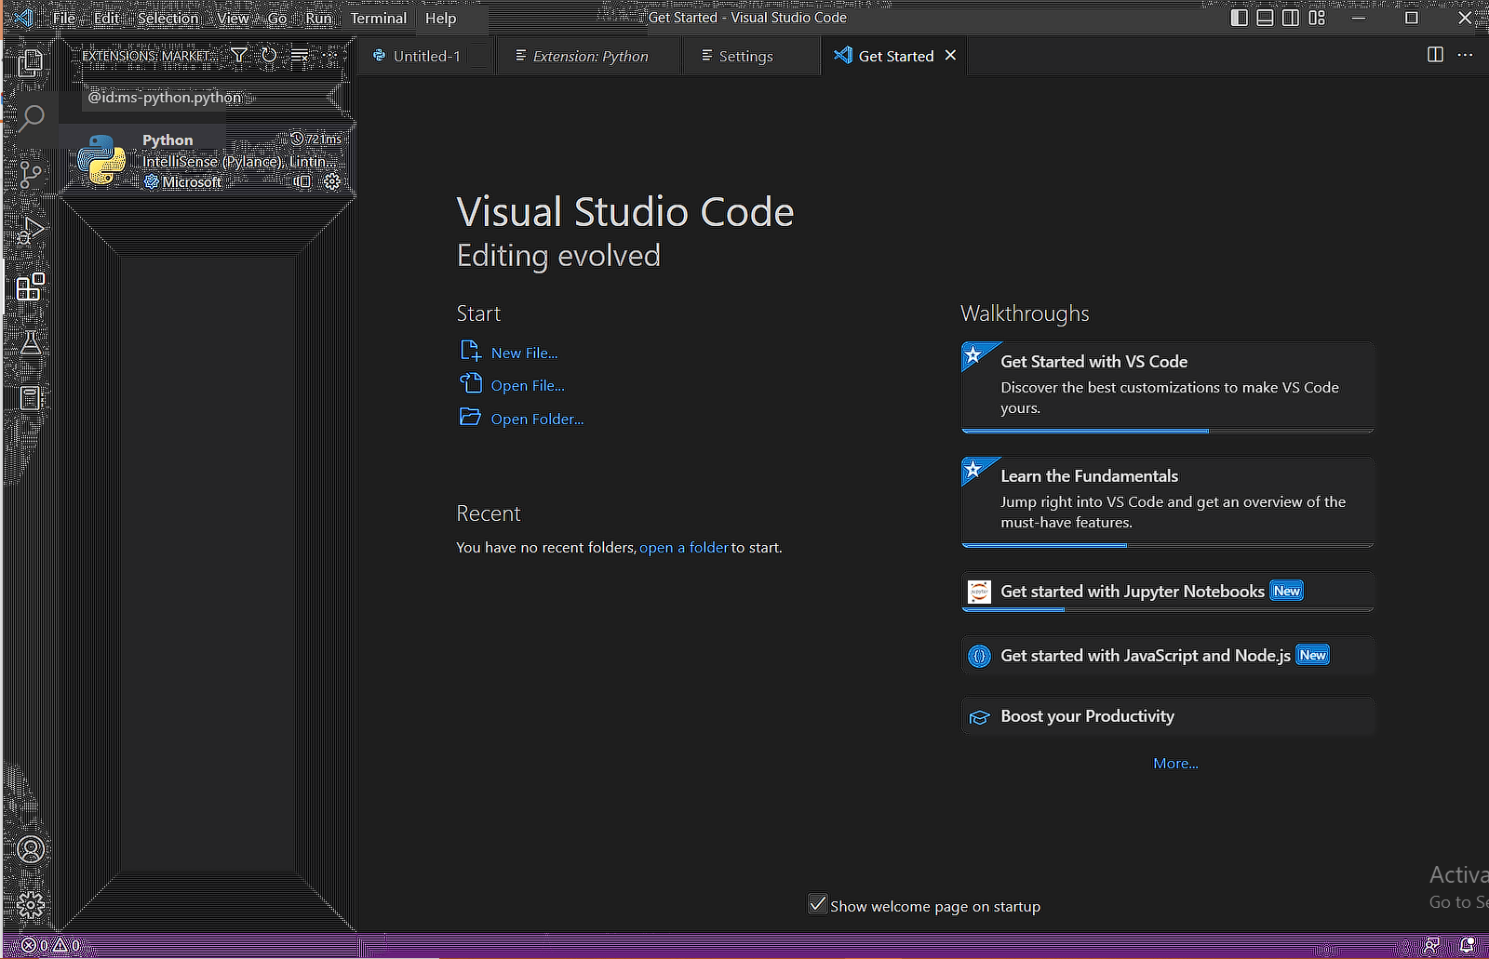Uncheck Show welcome page on startup
Screen dimensions: 1489x959
coord(818,904)
